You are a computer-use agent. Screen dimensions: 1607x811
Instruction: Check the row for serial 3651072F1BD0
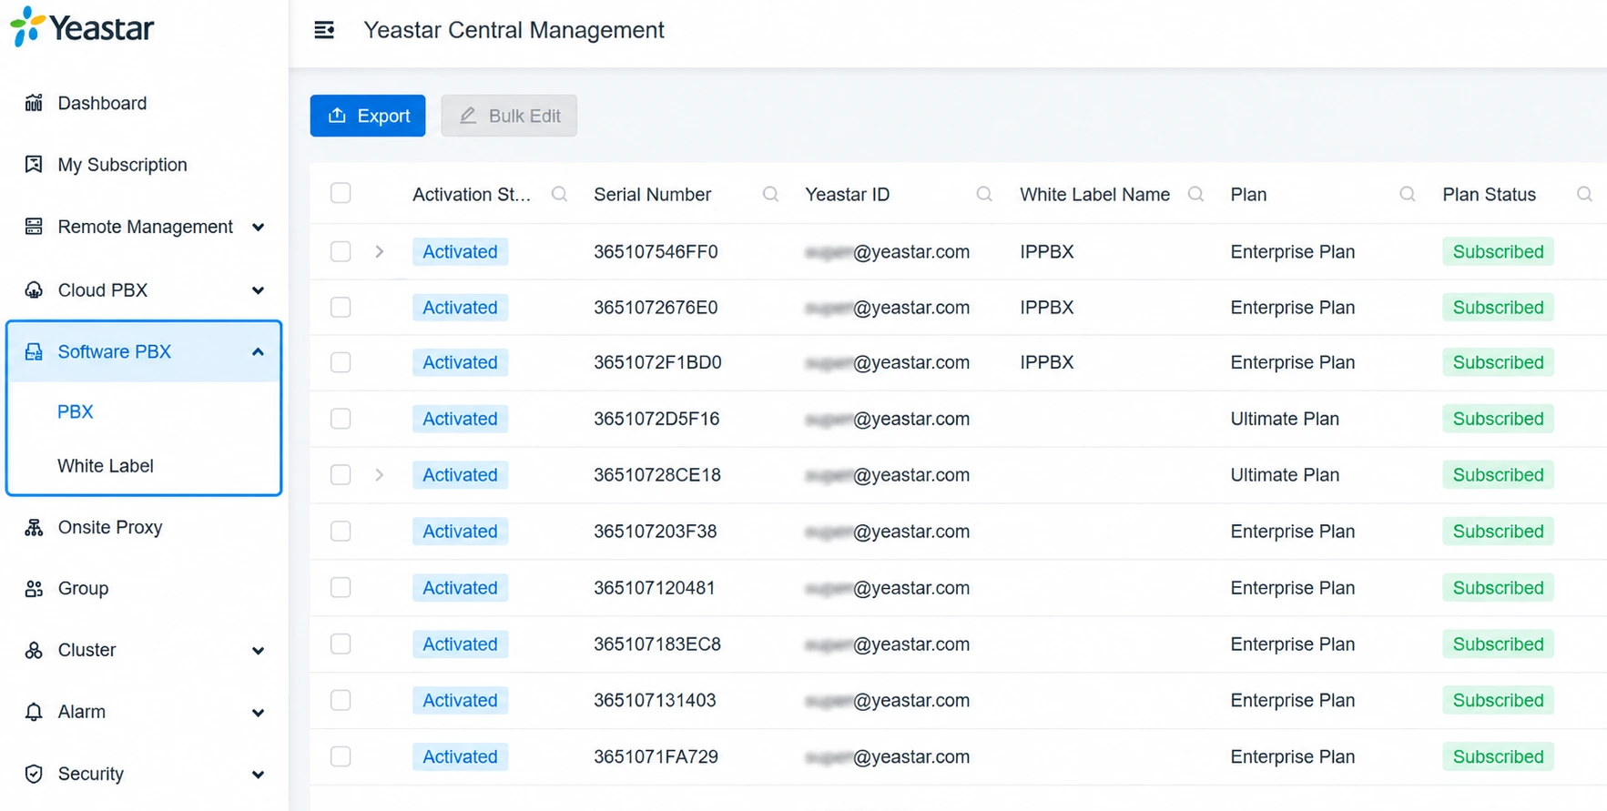pos(341,362)
